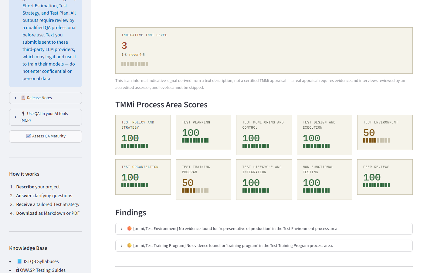Click the Test Training Program score bar
The height and width of the screenshot is (273, 437).
pyautogui.click(x=195, y=190)
